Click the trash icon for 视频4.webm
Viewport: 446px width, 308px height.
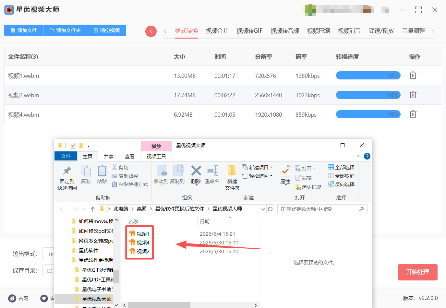pos(413,114)
